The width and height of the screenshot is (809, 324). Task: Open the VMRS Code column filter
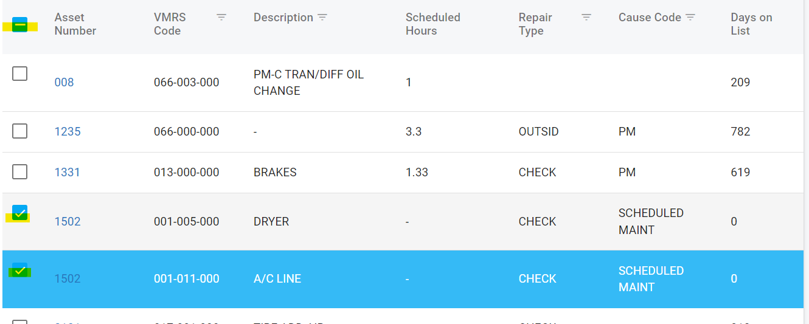point(221,18)
